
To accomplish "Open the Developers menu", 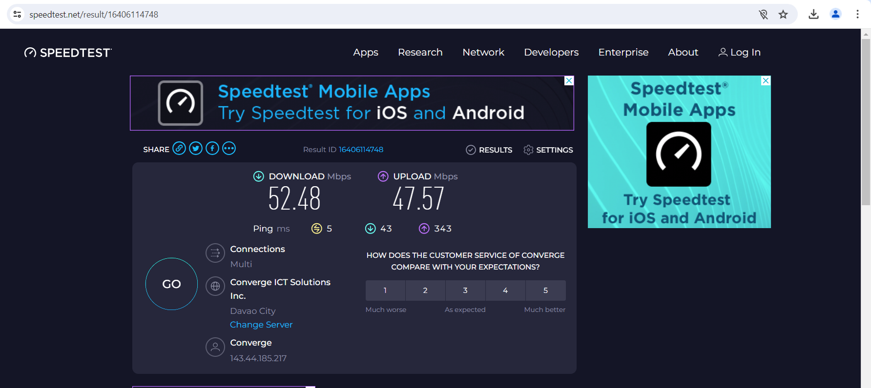I will click(551, 52).
